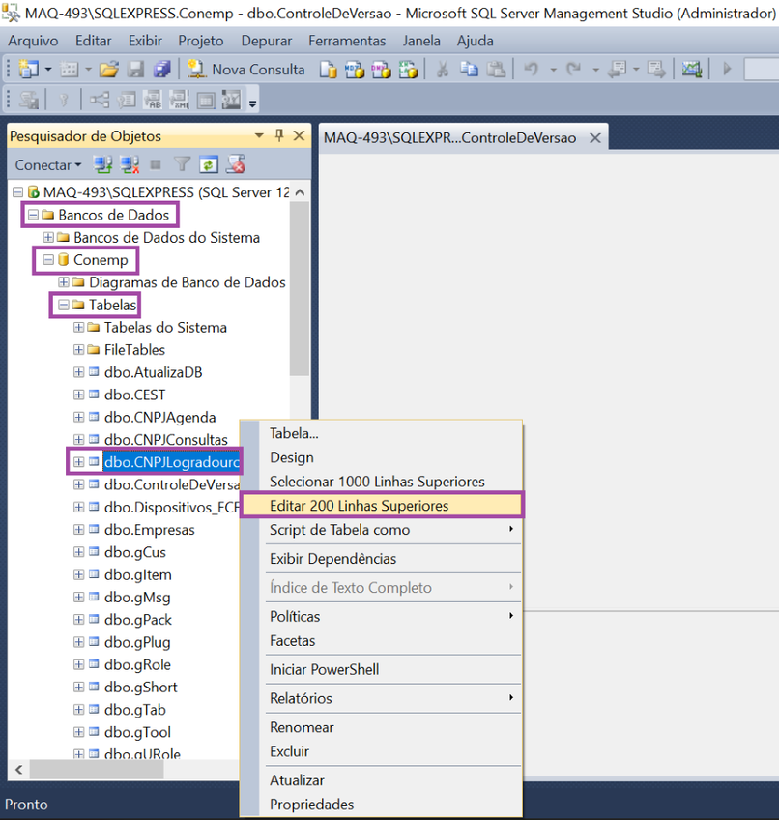Open the Depurar menu
The width and height of the screenshot is (779, 820).
pos(267,41)
